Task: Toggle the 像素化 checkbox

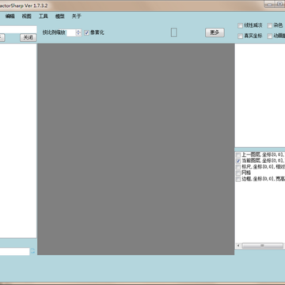Action: pos(86,33)
